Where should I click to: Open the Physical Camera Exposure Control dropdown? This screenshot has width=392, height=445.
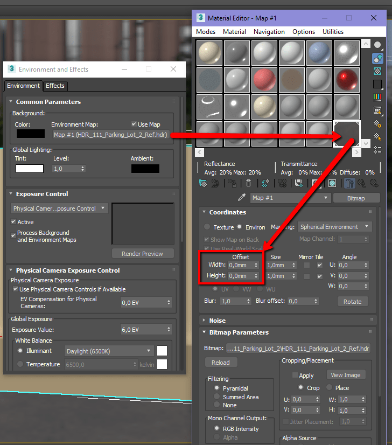59,208
